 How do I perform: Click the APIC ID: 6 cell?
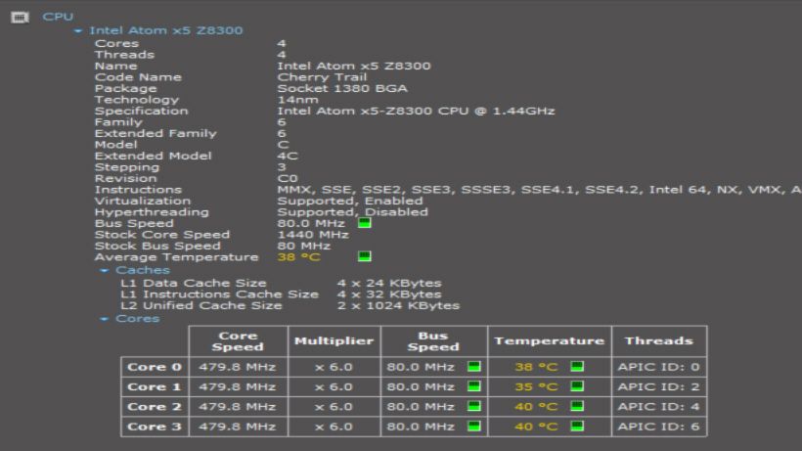[x=659, y=427]
